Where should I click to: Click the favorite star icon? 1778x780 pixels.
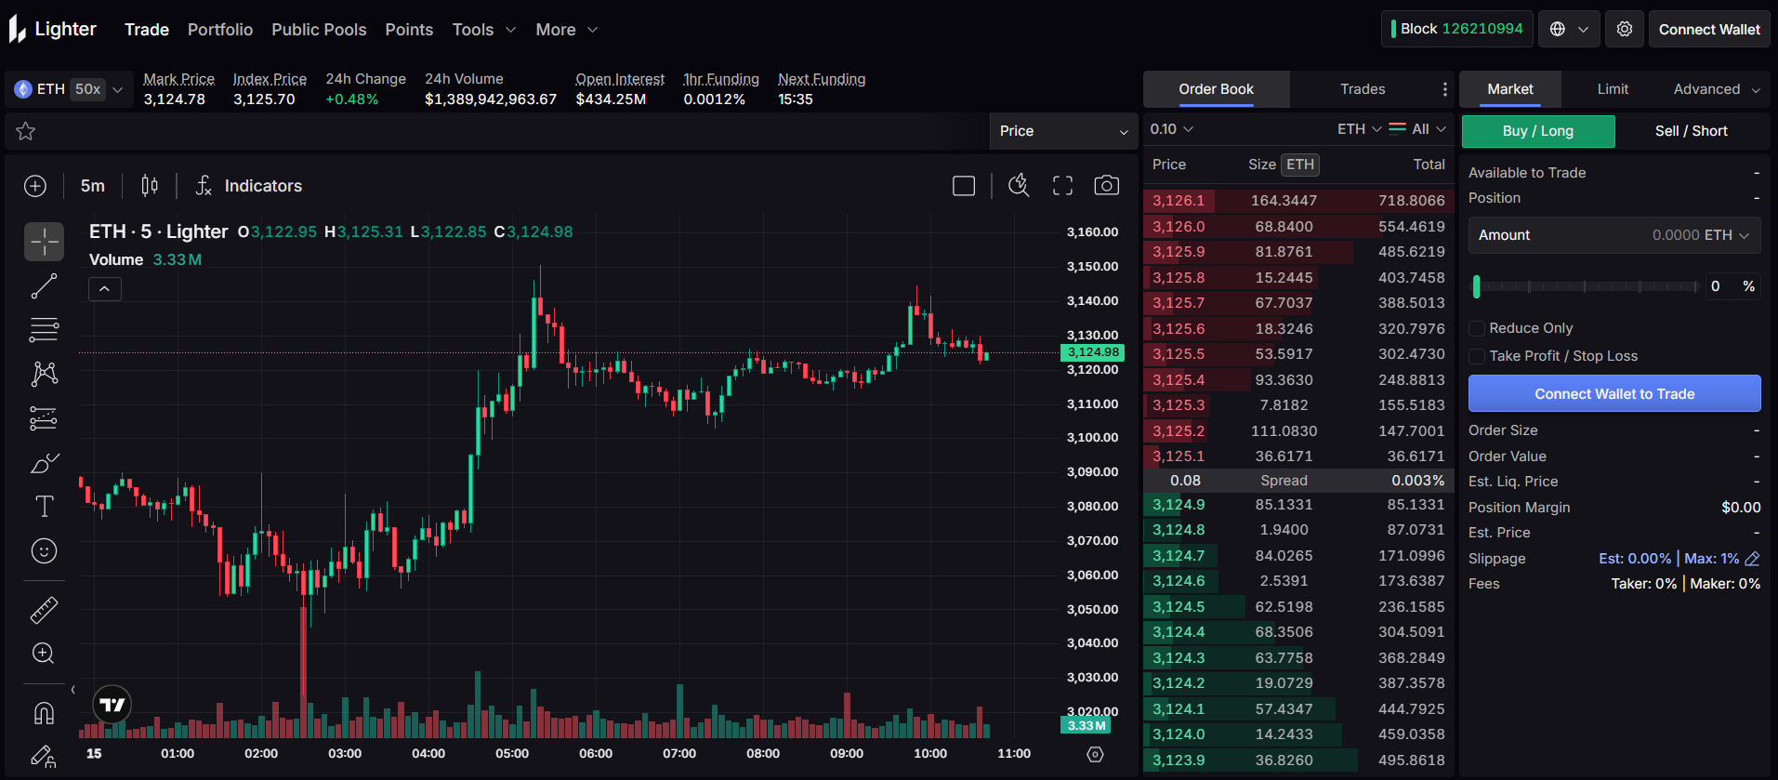click(26, 131)
